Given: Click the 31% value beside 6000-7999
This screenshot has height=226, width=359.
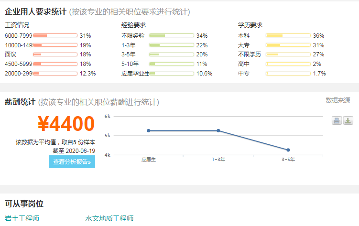Looking at the screenshot, I should pyautogui.click(x=85, y=36).
